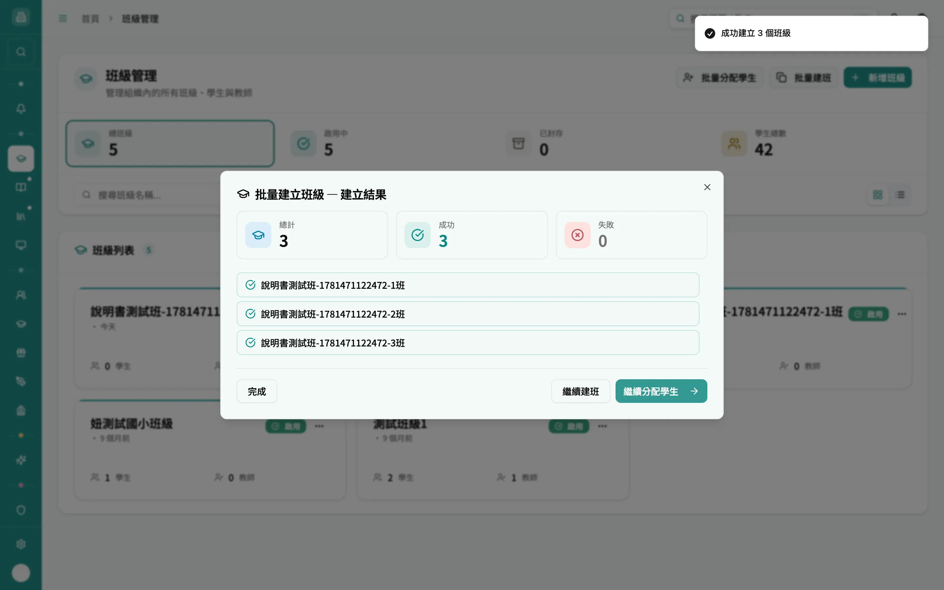Viewport: 944px width, 590px height.
Task: Click the arrow icon in 繼續分配學生 button
Action: [x=694, y=391]
